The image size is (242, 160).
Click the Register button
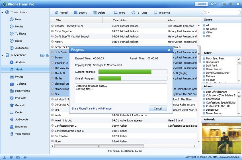(201, 4)
